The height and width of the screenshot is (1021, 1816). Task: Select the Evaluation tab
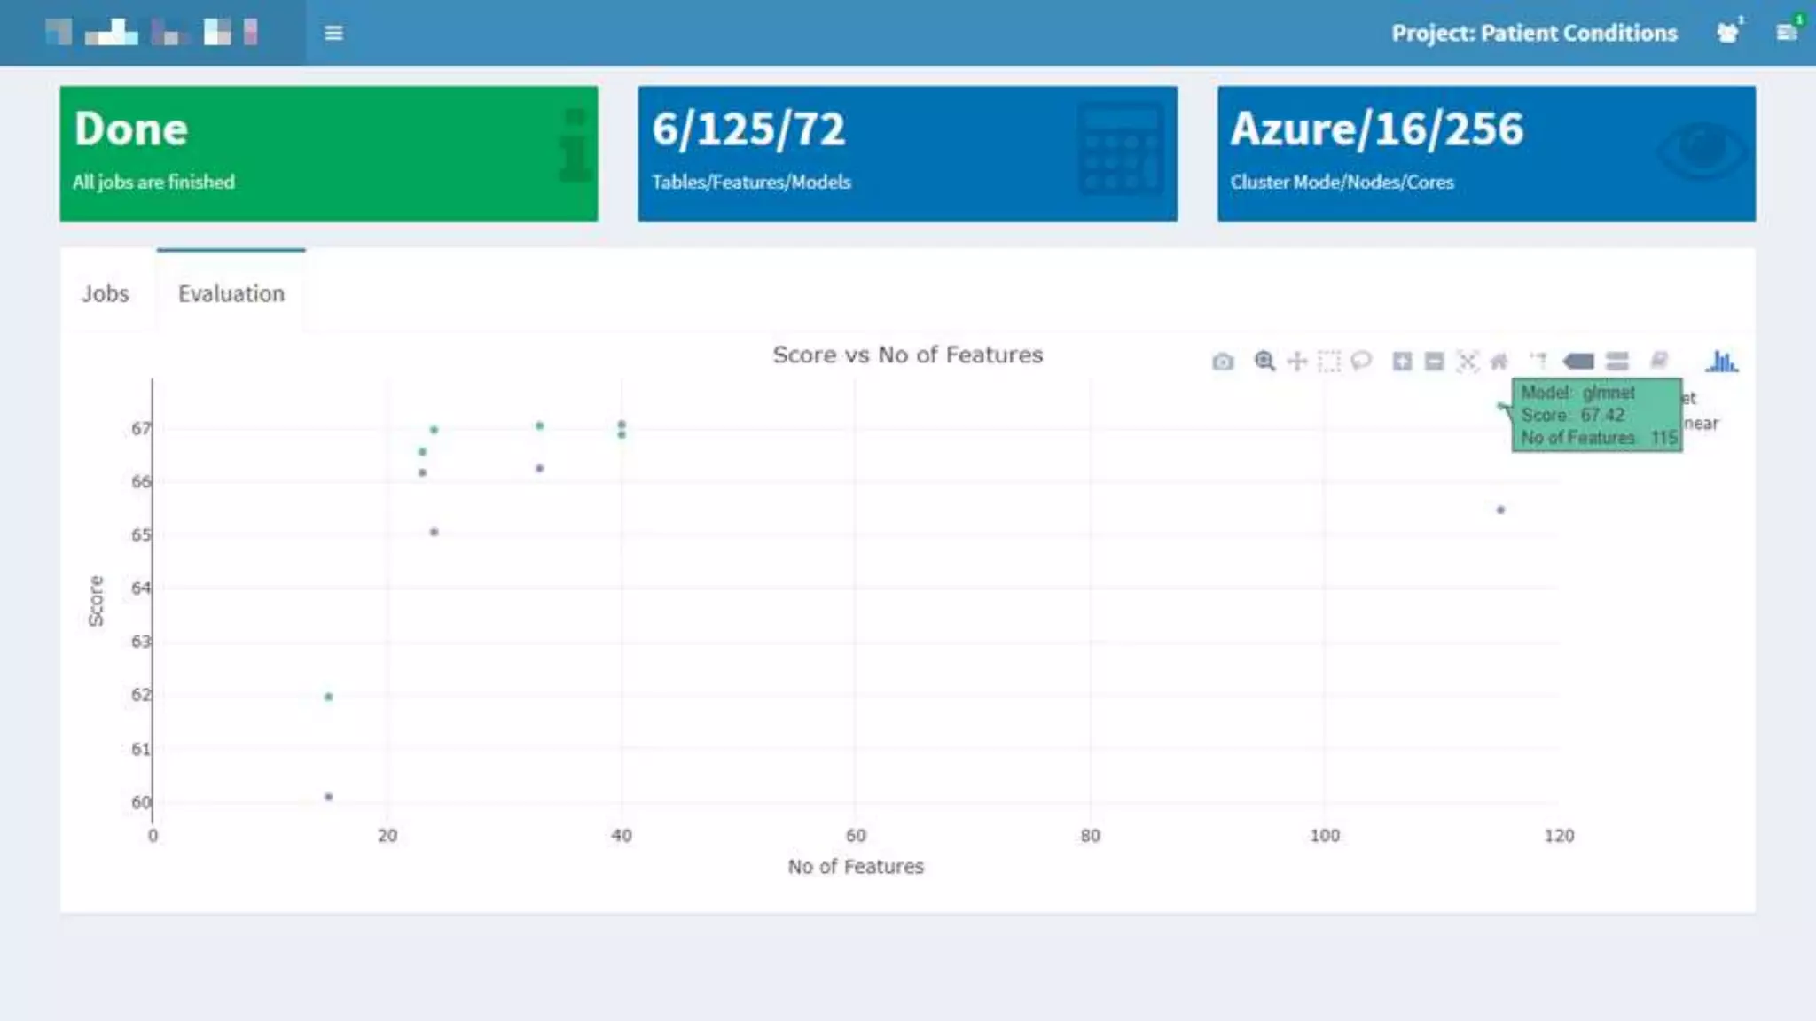(x=231, y=293)
